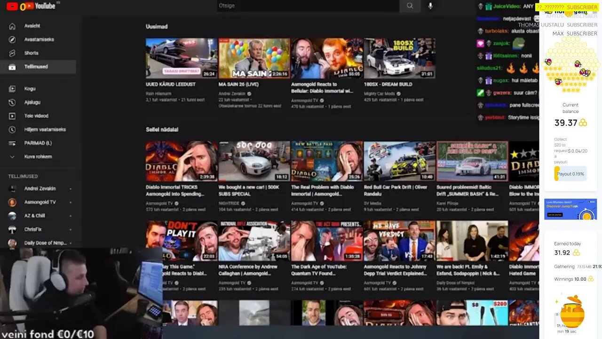Click chat message 'turbolaks: alusta otsast'
This screenshot has height=339, width=602.
pyautogui.click(x=508, y=31)
